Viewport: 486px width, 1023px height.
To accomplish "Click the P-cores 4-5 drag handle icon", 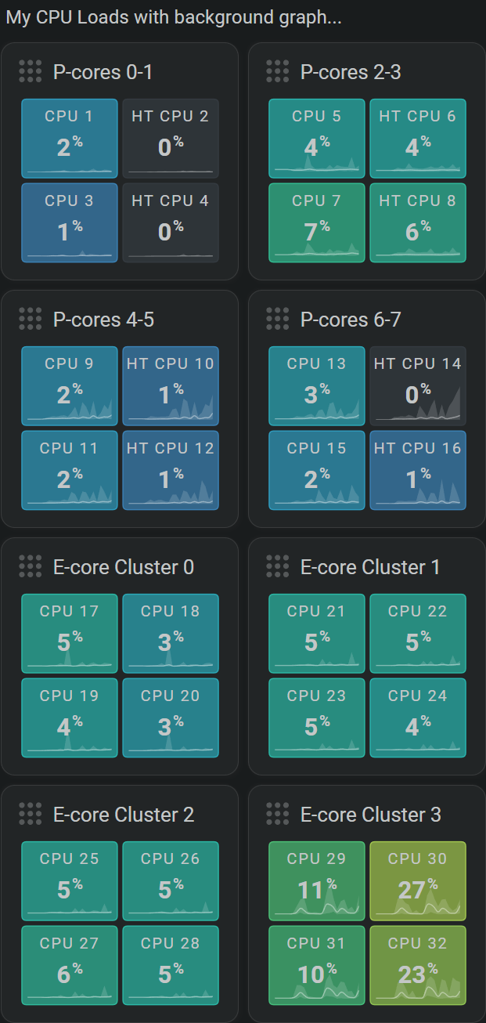I will coord(30,319).
